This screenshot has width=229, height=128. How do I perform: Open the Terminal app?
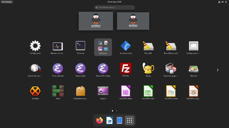click(81, 47)
